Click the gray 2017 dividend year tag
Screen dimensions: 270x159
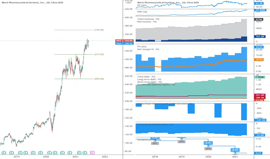pos(155,143)
